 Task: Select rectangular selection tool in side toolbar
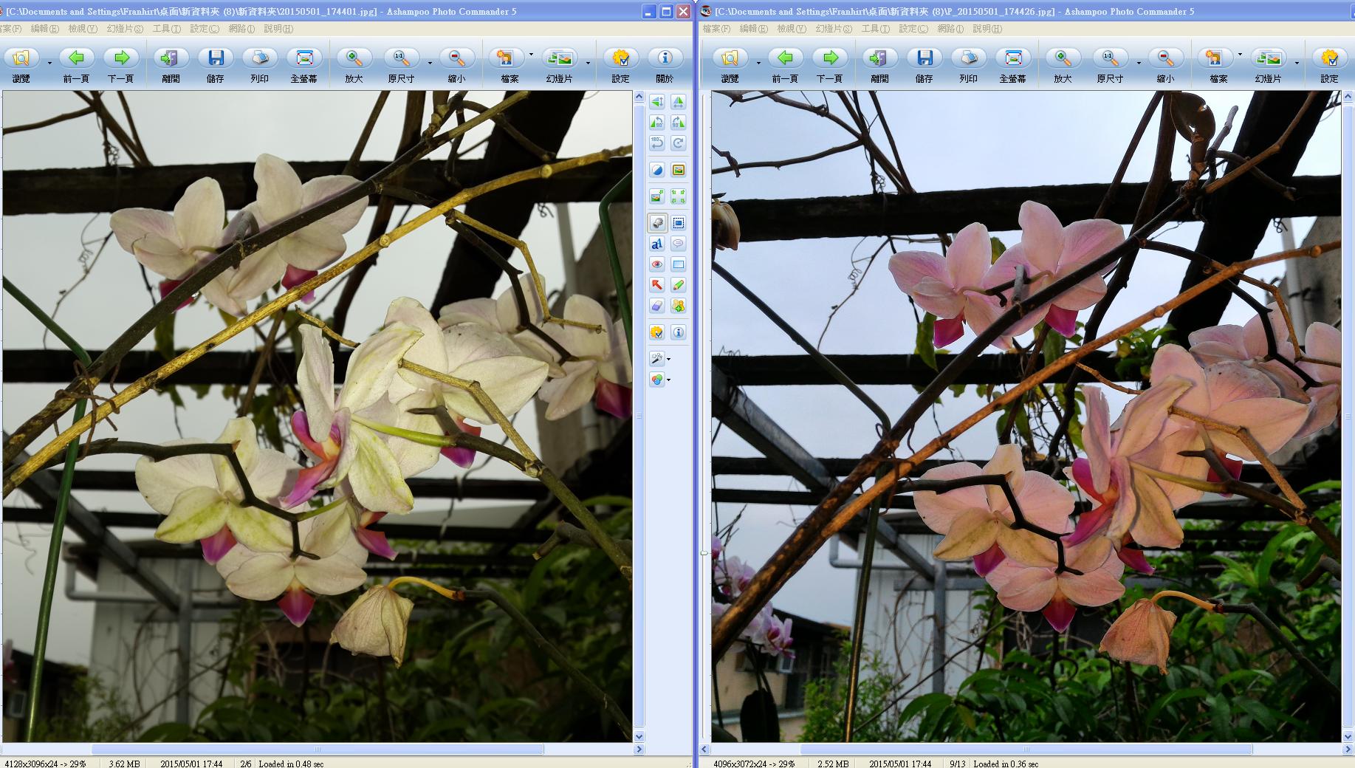(x=678, y=223)
